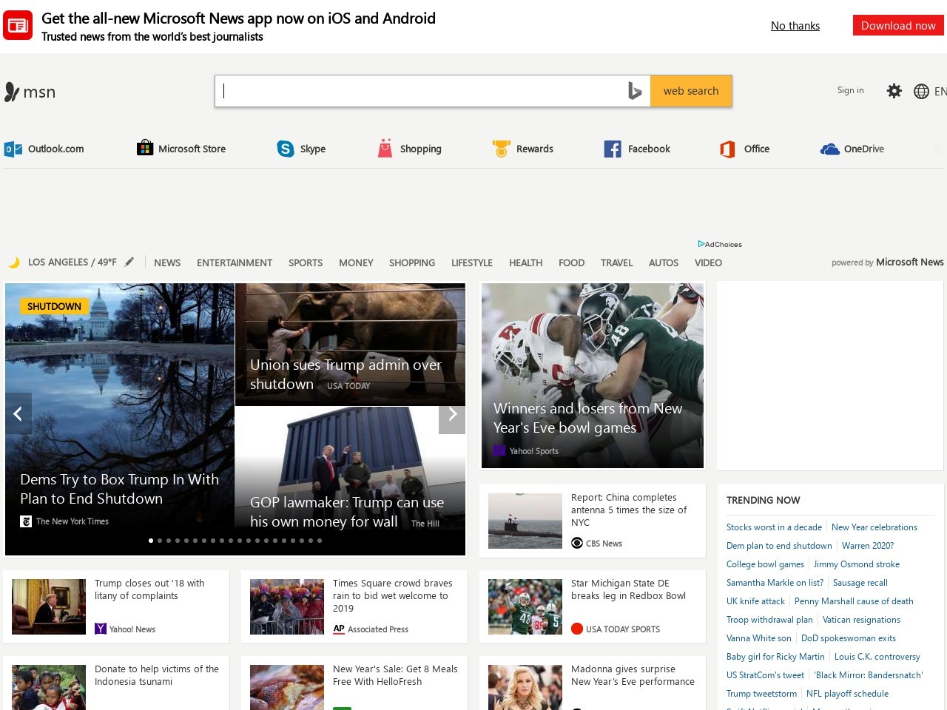Image resolution: width=947 pixels, height=710 pixels.
Task: Open the AUTOS menu item
Action: click(664, 263)
